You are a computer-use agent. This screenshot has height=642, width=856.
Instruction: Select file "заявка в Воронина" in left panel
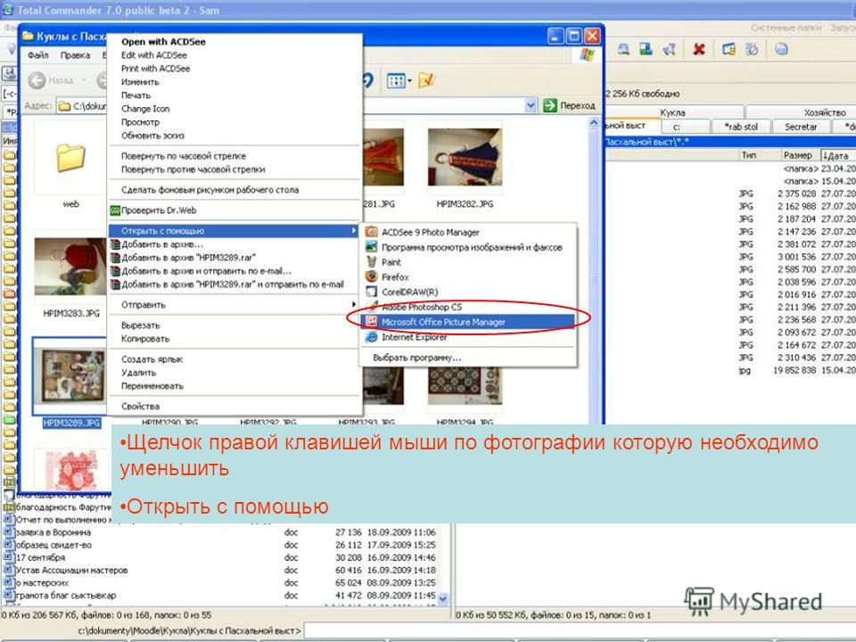(53, 532)
